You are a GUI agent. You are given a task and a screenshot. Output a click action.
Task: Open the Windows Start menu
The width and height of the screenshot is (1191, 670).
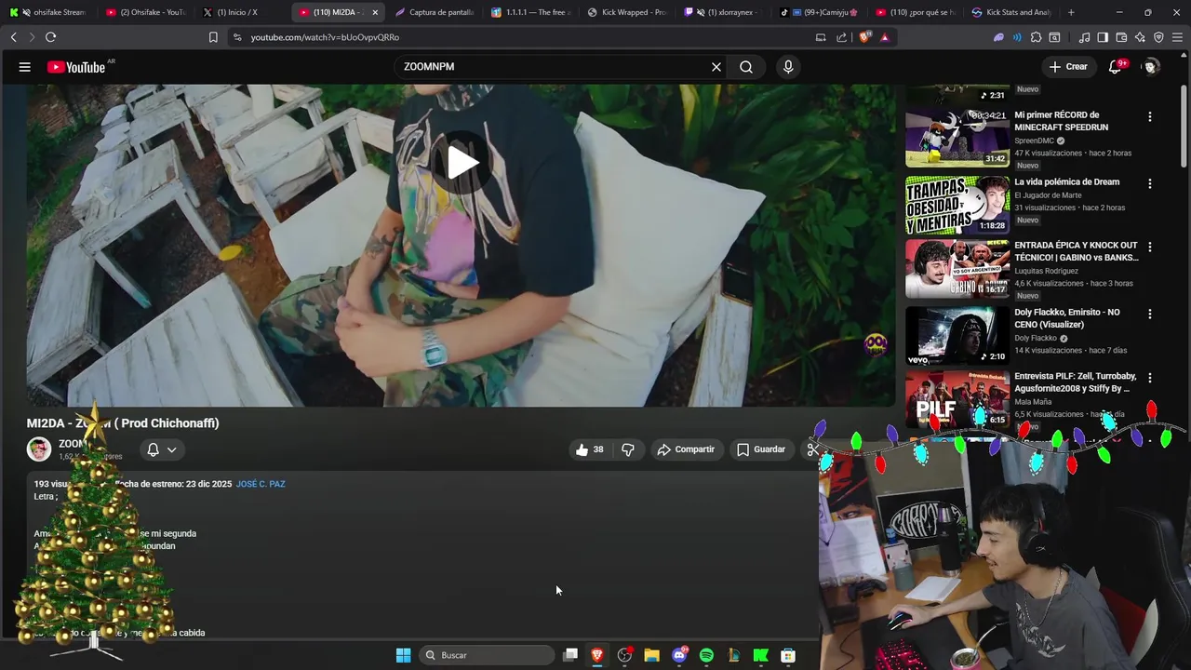click(403, 655)
